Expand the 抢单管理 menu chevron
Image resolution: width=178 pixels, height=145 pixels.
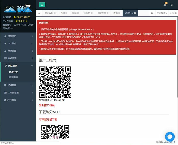click(x=32, y=51)
